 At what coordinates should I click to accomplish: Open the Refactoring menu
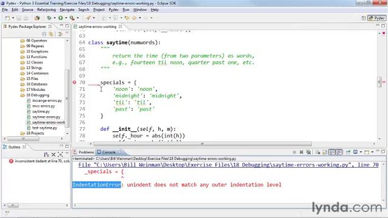pyautogui.click(x=47, y=10)
